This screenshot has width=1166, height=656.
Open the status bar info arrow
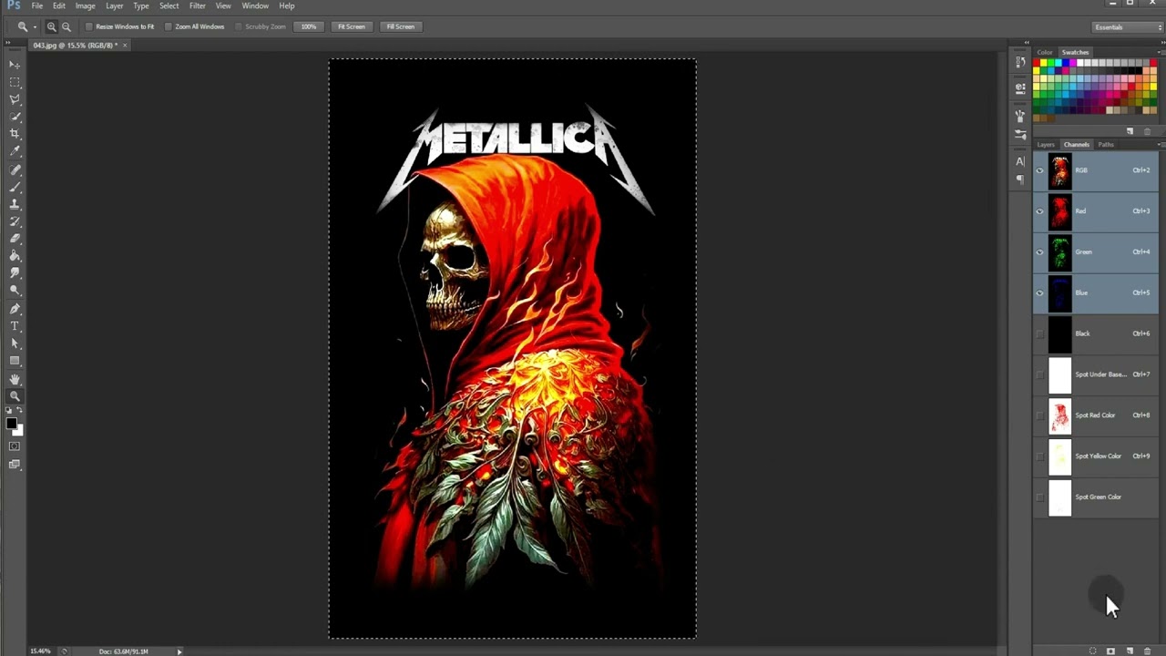point(179,651)
